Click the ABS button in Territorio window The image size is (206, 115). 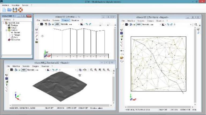point(139,24)
